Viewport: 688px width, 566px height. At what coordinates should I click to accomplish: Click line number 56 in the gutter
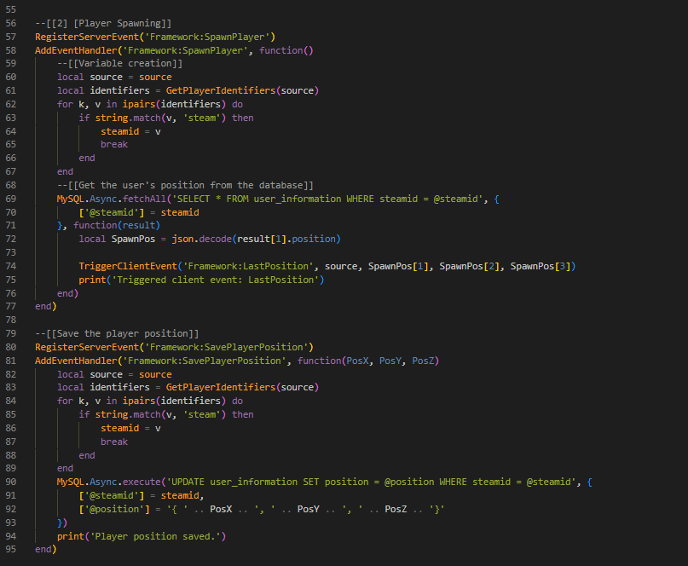coord(12,23)
